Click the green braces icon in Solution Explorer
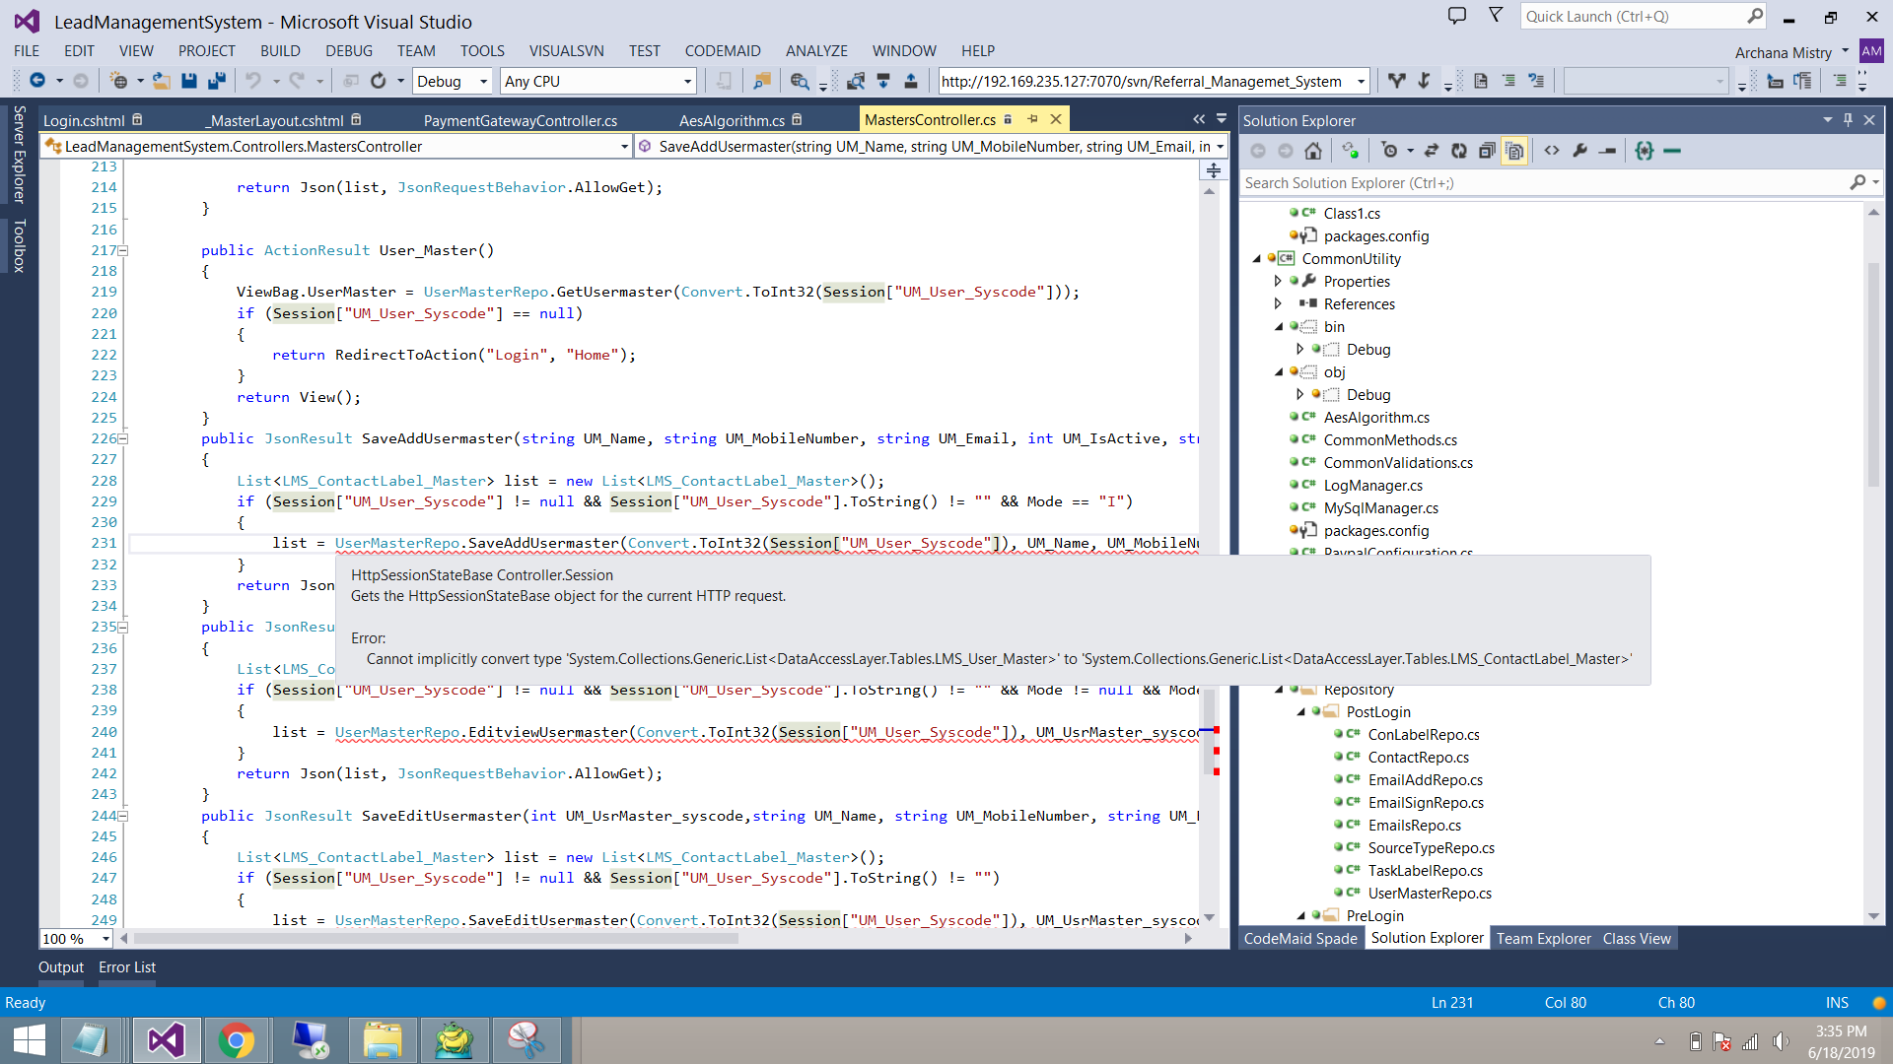Viewport: 1893px width, 1064px height. point(1645,151)
